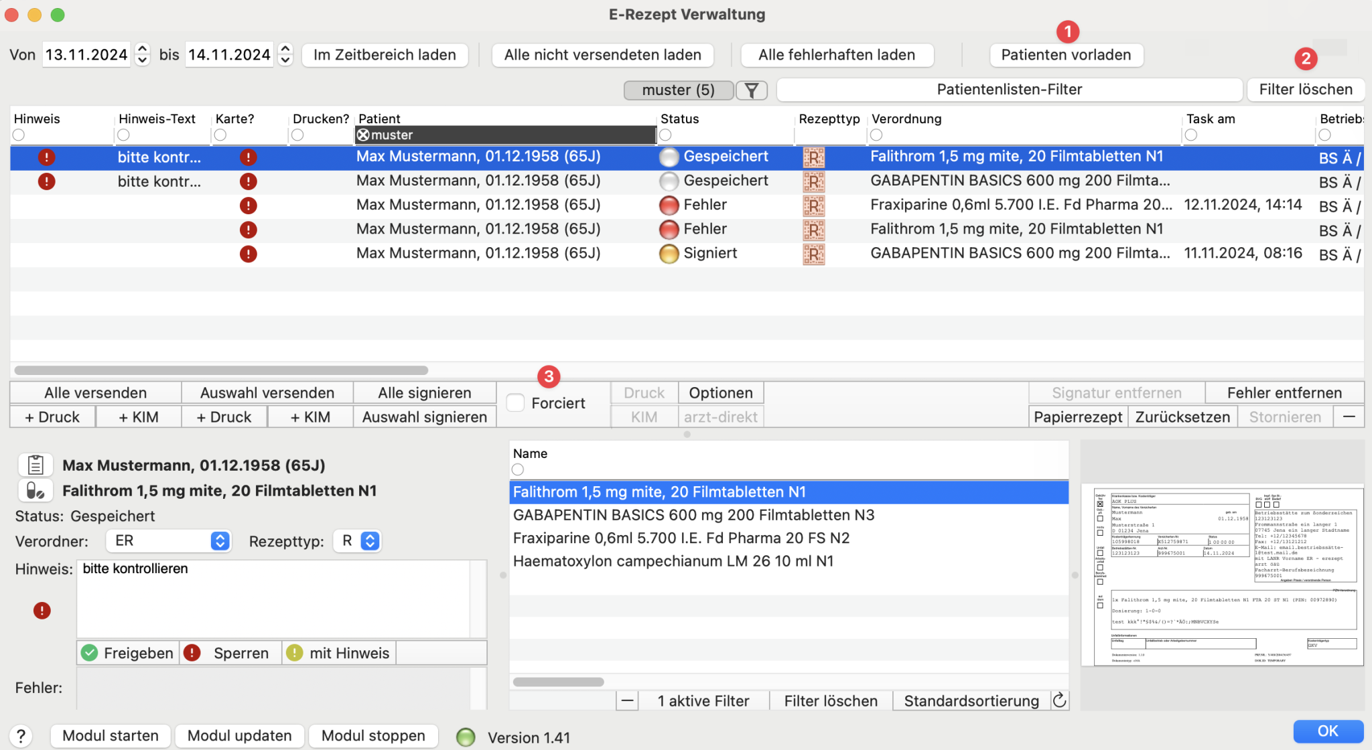Clear the muster patient filter via X icon
Screen dimensions: 1372x750
[363, 135]
